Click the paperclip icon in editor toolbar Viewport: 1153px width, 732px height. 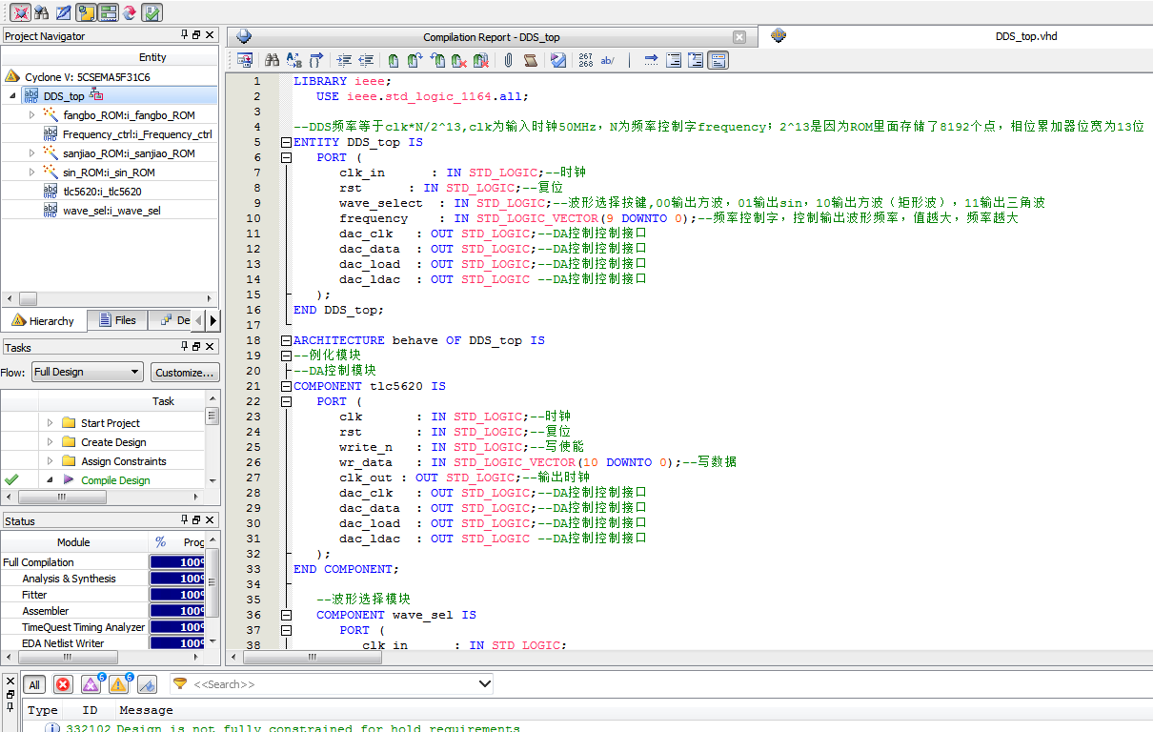[x=509, y=60]
